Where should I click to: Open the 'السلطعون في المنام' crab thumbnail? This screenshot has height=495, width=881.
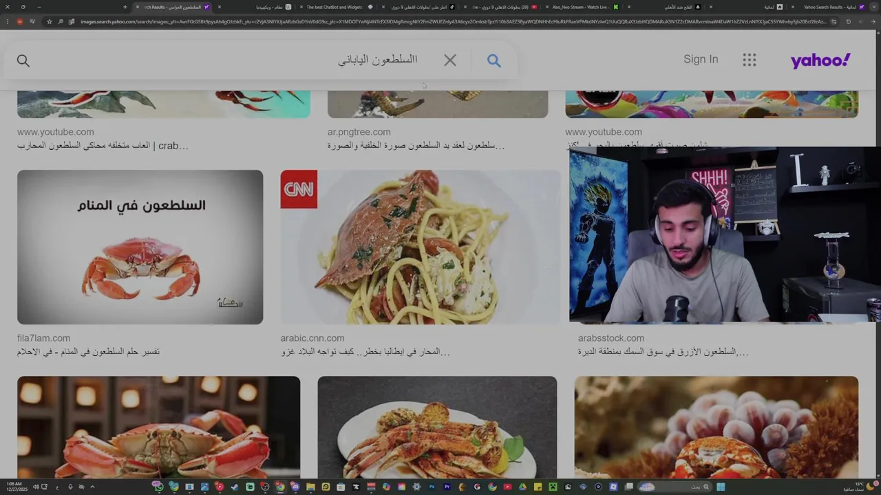140,247
